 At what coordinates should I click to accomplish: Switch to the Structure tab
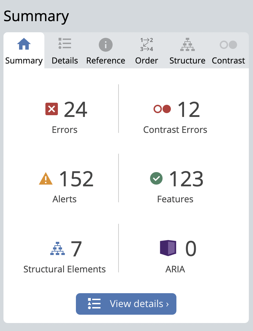point(187,51)
